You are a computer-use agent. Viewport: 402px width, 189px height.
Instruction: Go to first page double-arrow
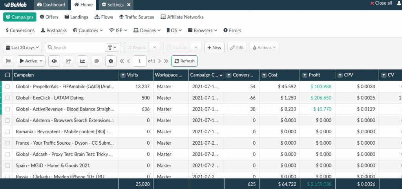tap(122, 61)
